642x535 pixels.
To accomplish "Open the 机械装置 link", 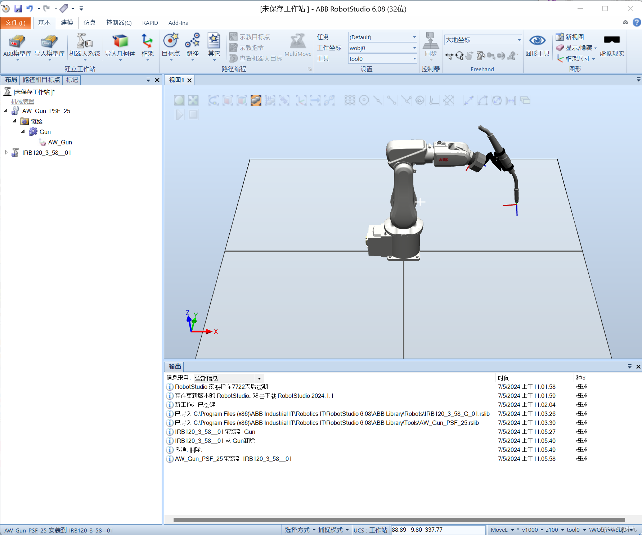I will click(22, 101).
